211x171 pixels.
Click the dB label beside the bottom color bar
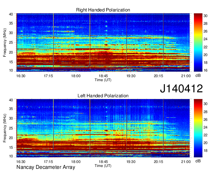(x=198, y=161)
